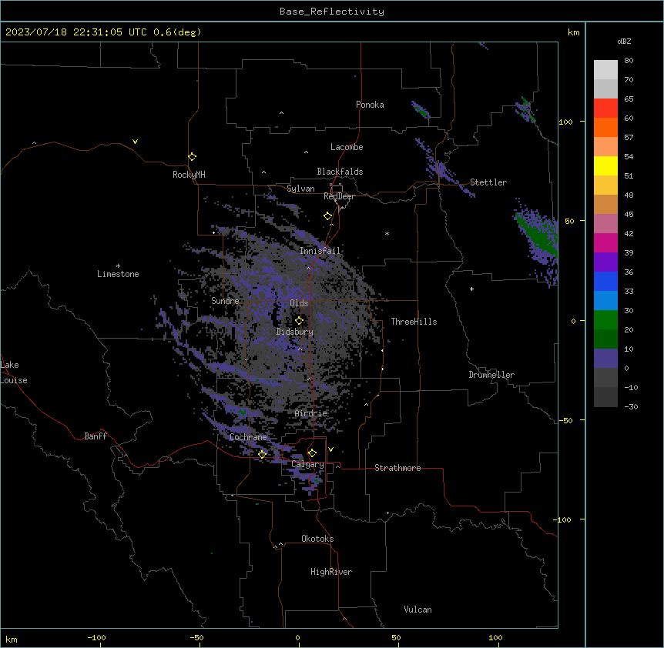The height and width of the screenshot is (648, 664).
Task: Click the ThreeHills label
Action: pos(414,322)
